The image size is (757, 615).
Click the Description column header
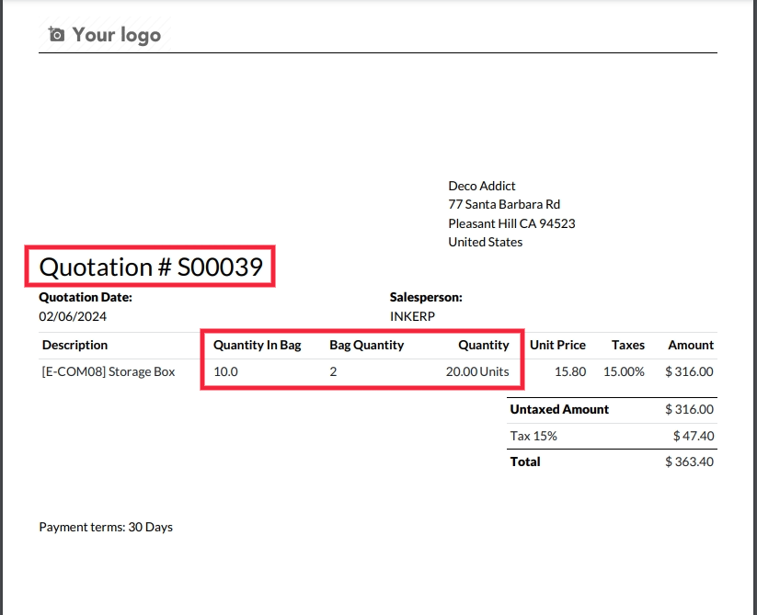tap(75, 345)
